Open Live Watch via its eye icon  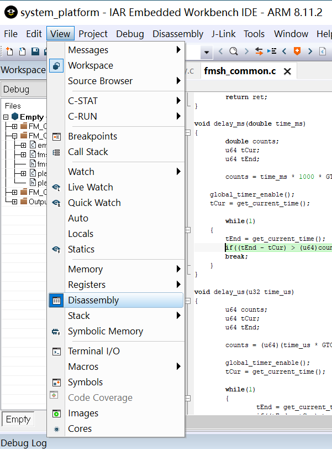click(56, 187)
